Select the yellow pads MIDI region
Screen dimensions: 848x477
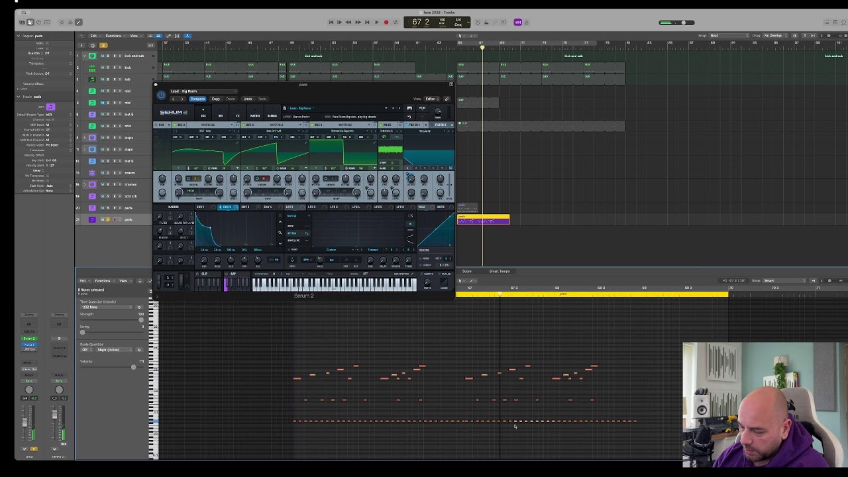[483, 219]
